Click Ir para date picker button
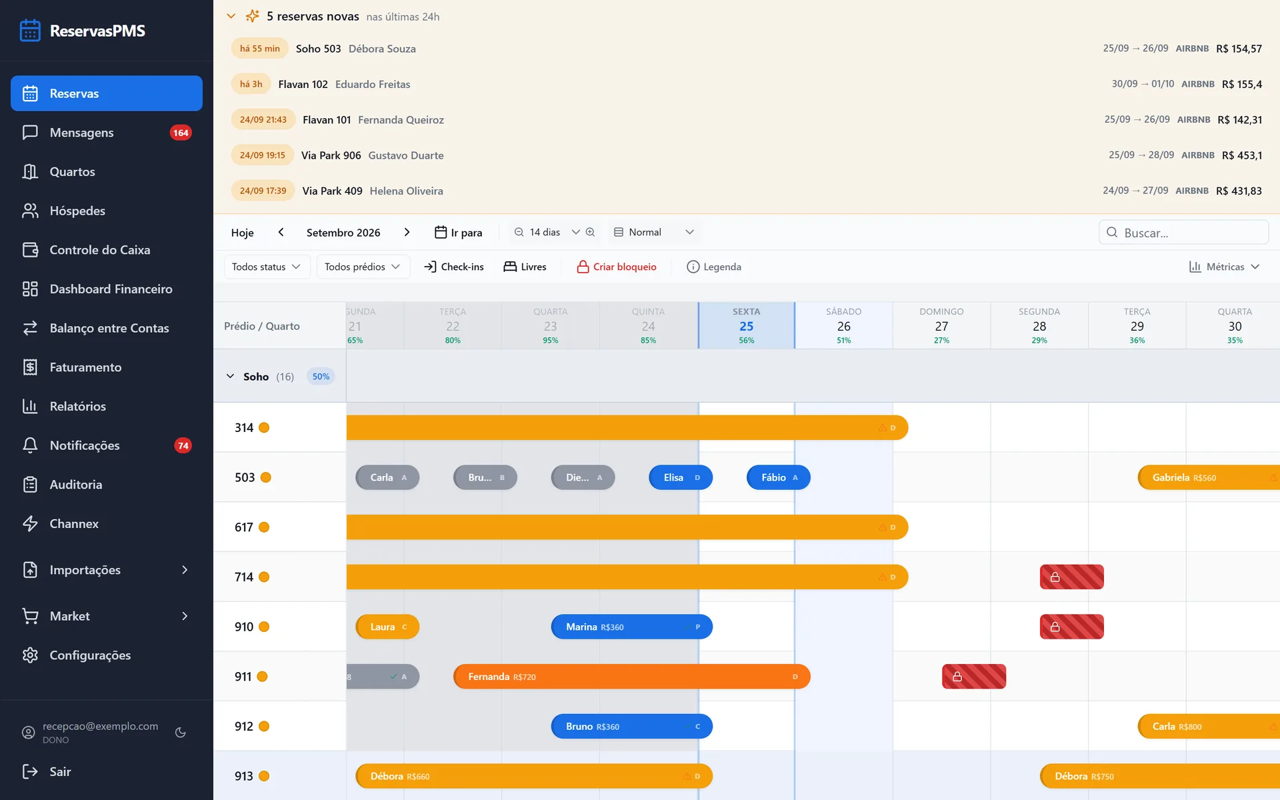The height and width of the screenshot is (800, 1280). 459,233
